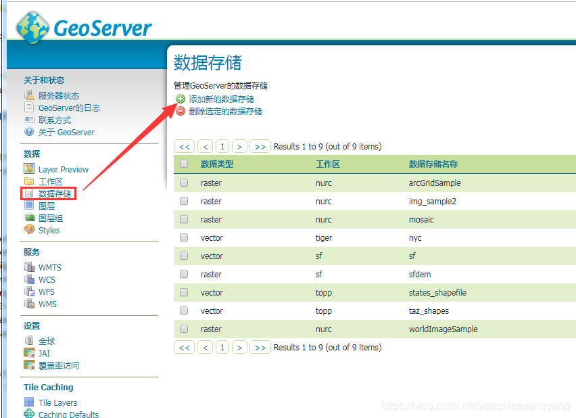This screenshot has height=418, width=576.
Task: Click the 图层组 layer group icon
Action: 29,217
